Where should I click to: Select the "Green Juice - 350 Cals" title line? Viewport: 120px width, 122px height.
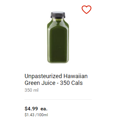tap(54, 83)
